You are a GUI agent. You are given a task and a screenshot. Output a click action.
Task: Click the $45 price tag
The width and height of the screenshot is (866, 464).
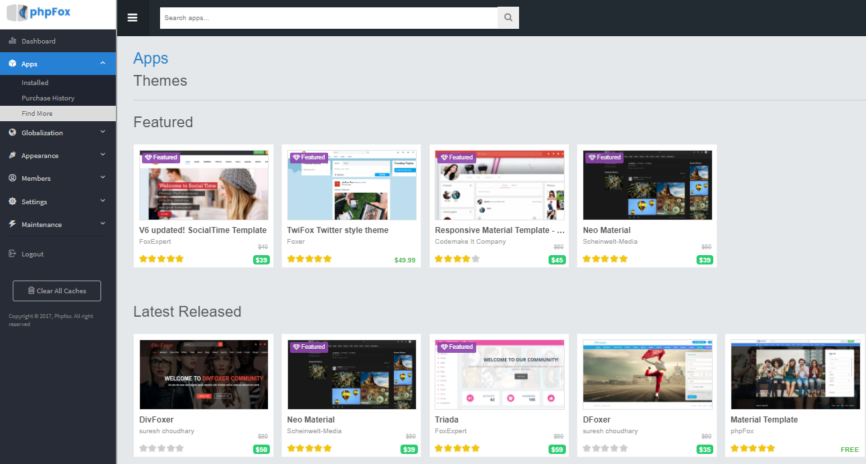coord(557,260)
